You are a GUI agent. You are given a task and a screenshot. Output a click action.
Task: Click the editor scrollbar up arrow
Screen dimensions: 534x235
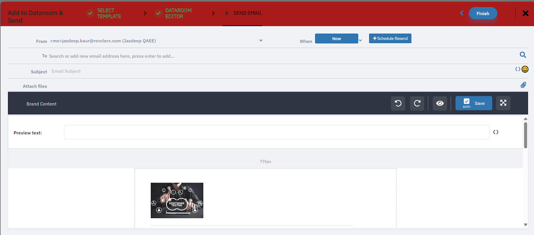(526, 119)
